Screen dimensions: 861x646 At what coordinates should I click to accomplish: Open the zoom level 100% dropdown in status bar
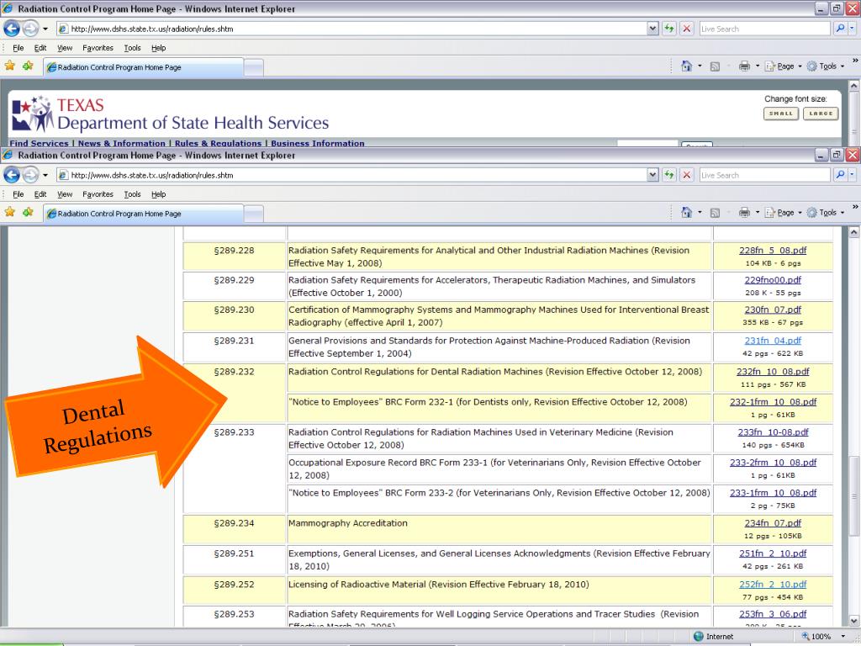[843, 637]
